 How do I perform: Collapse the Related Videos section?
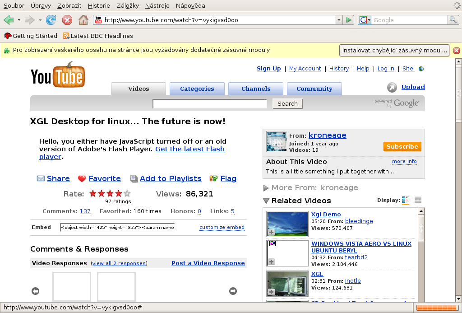pos(266,201)
